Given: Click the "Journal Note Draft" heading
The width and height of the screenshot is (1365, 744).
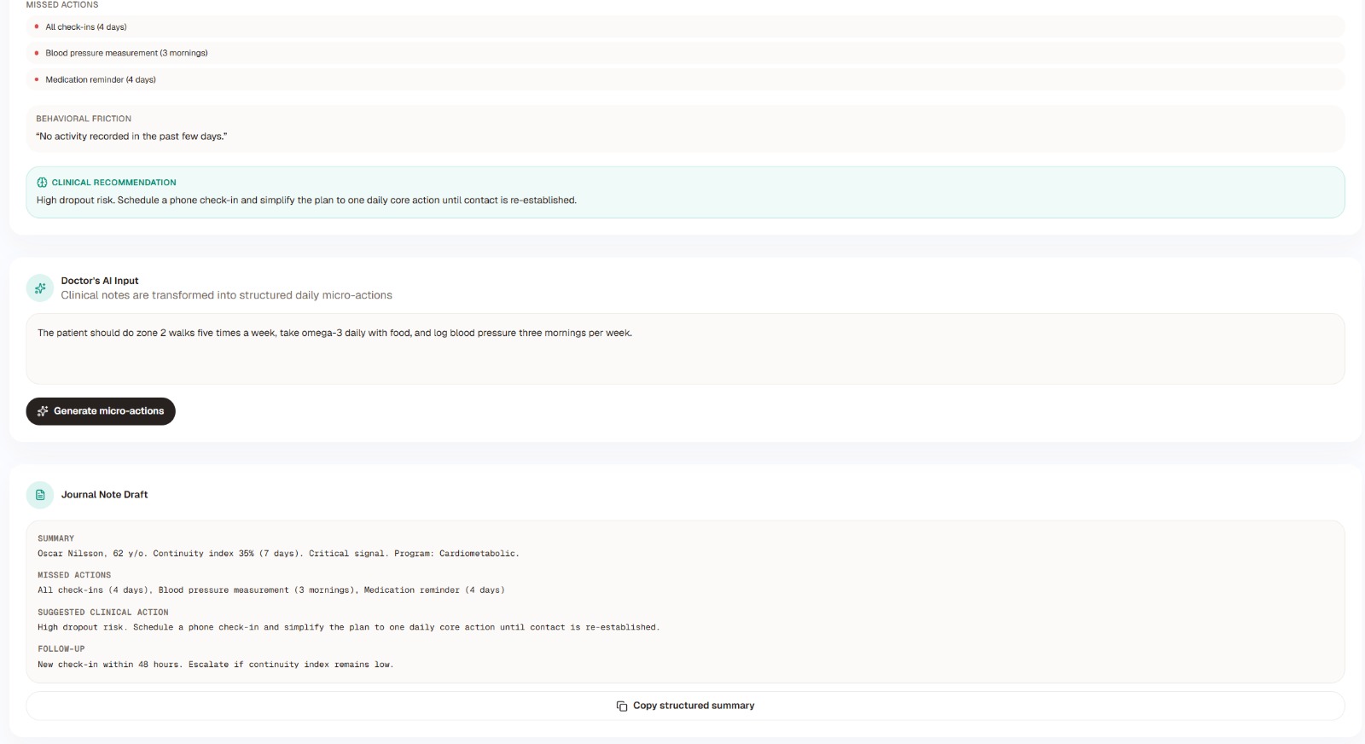Looking at the screenshot, I should point(104,495).
